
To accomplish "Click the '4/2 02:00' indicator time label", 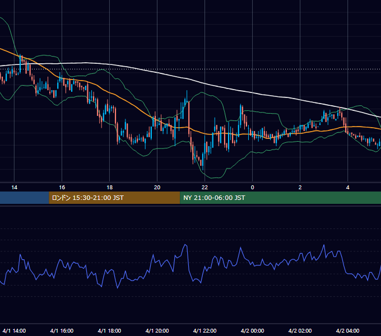I will [300, 331].
